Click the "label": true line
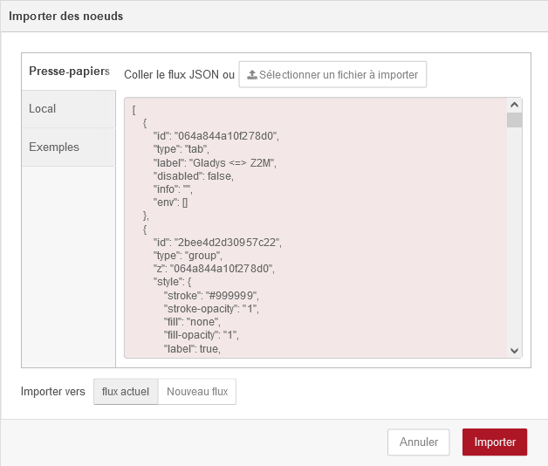 192,349
